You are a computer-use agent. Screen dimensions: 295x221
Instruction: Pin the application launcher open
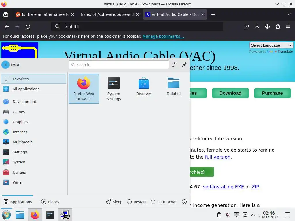(x=184, y=65)
